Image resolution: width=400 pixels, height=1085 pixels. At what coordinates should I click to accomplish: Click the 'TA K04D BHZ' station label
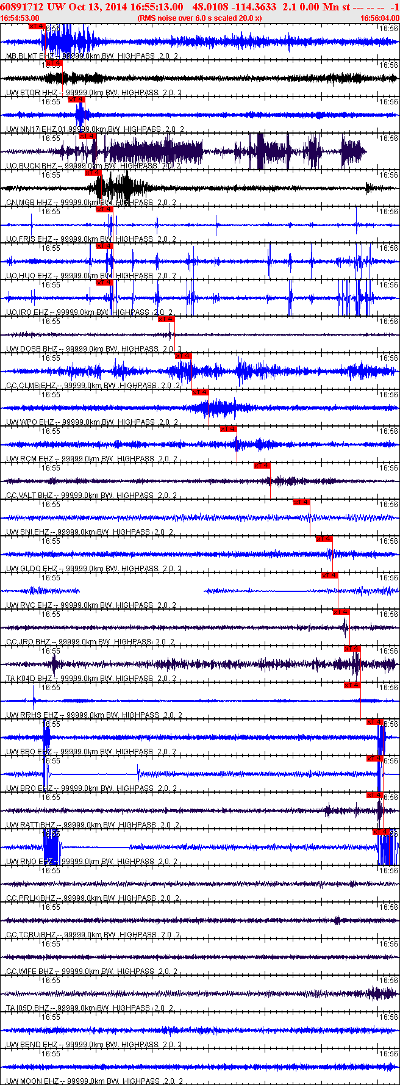[30, 679]
